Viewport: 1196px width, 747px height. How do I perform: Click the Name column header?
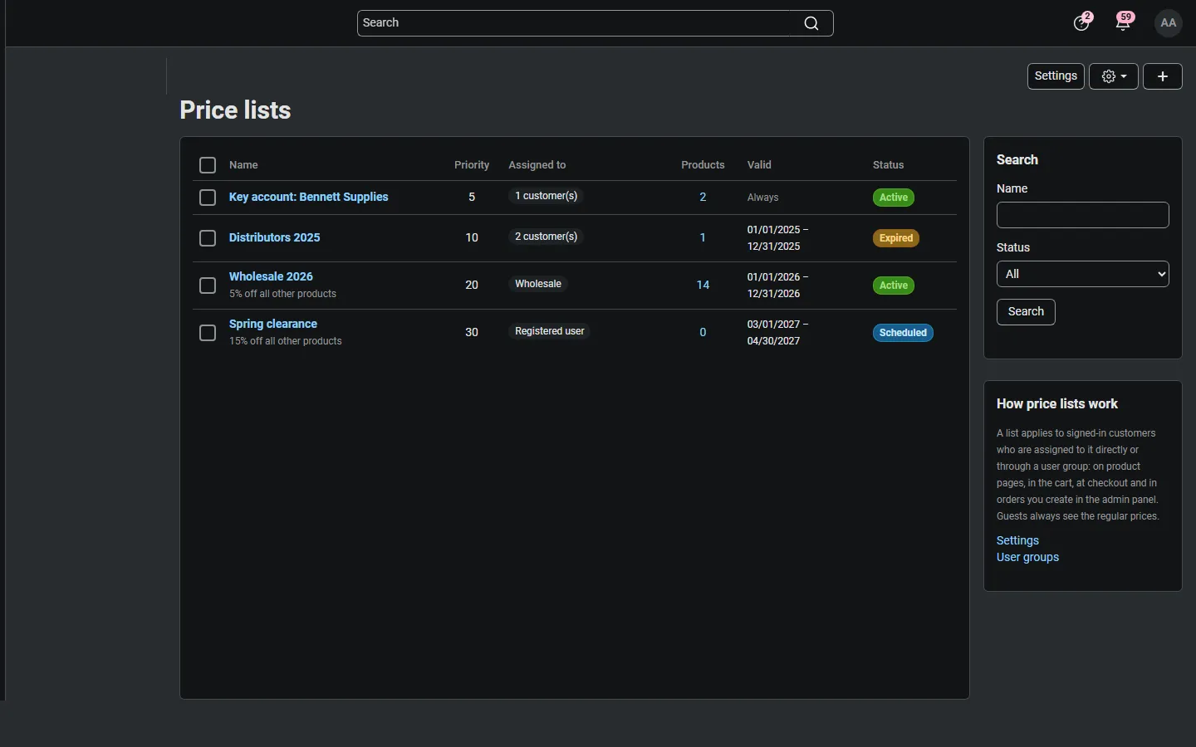click(243, 165)
